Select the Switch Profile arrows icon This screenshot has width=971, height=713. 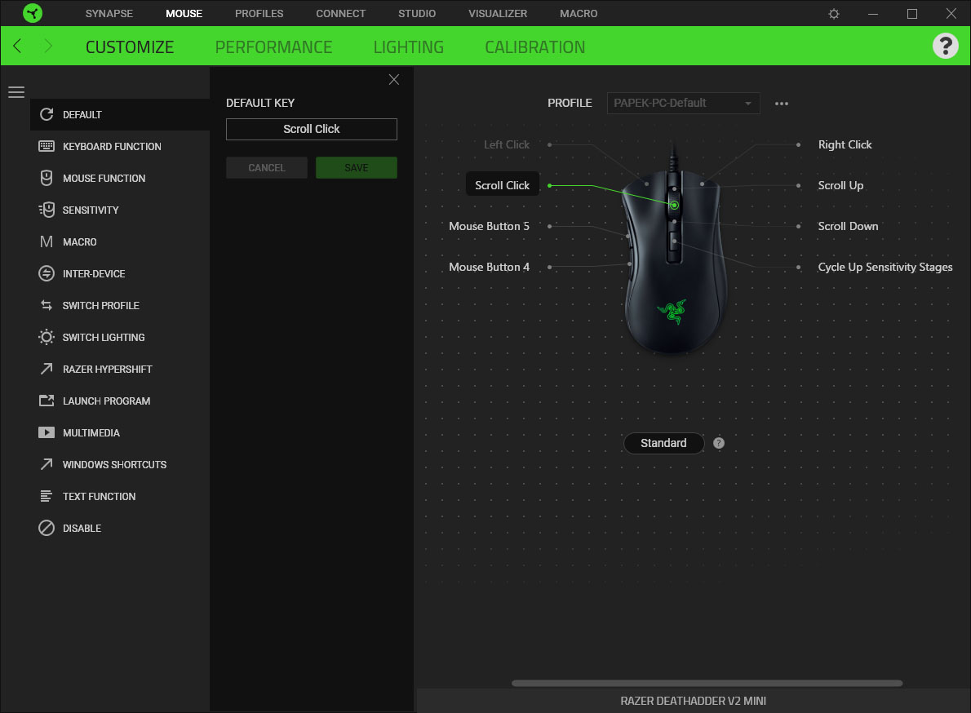pyautogui.click(x=47, y=305)
